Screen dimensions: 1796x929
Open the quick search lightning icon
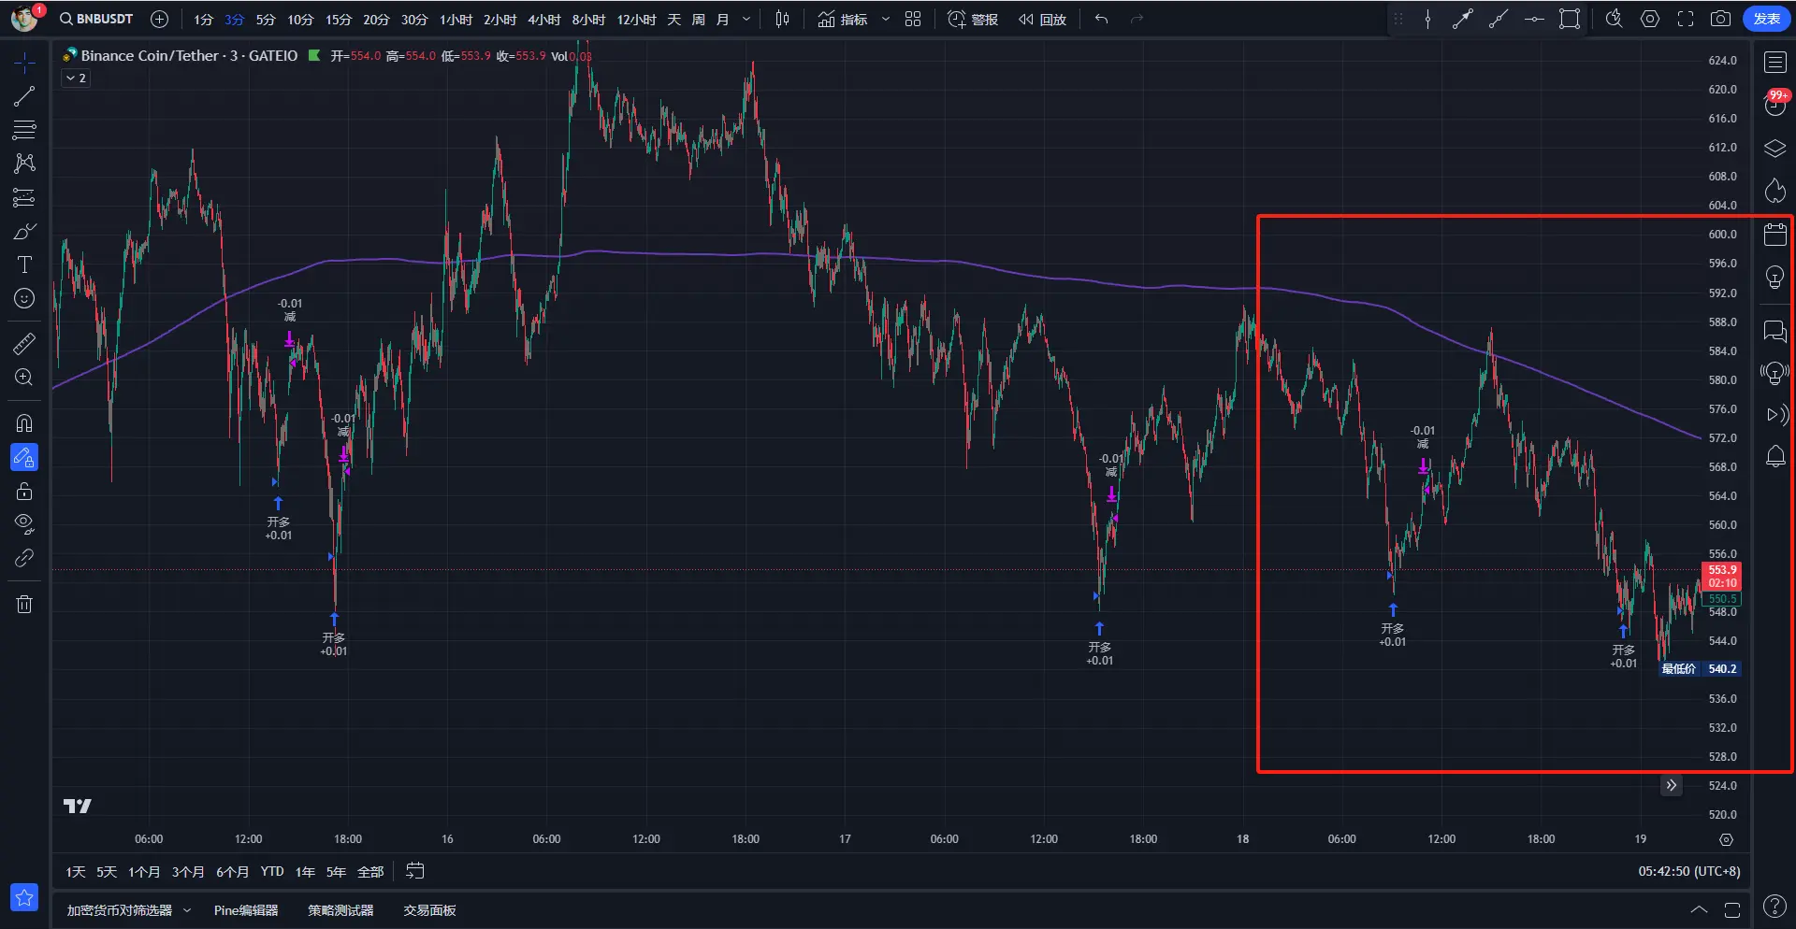point(1614,20)
